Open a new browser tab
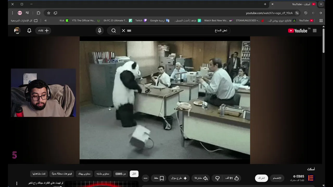The height and width of the screenshot is (187, 333). pos(265,4)
